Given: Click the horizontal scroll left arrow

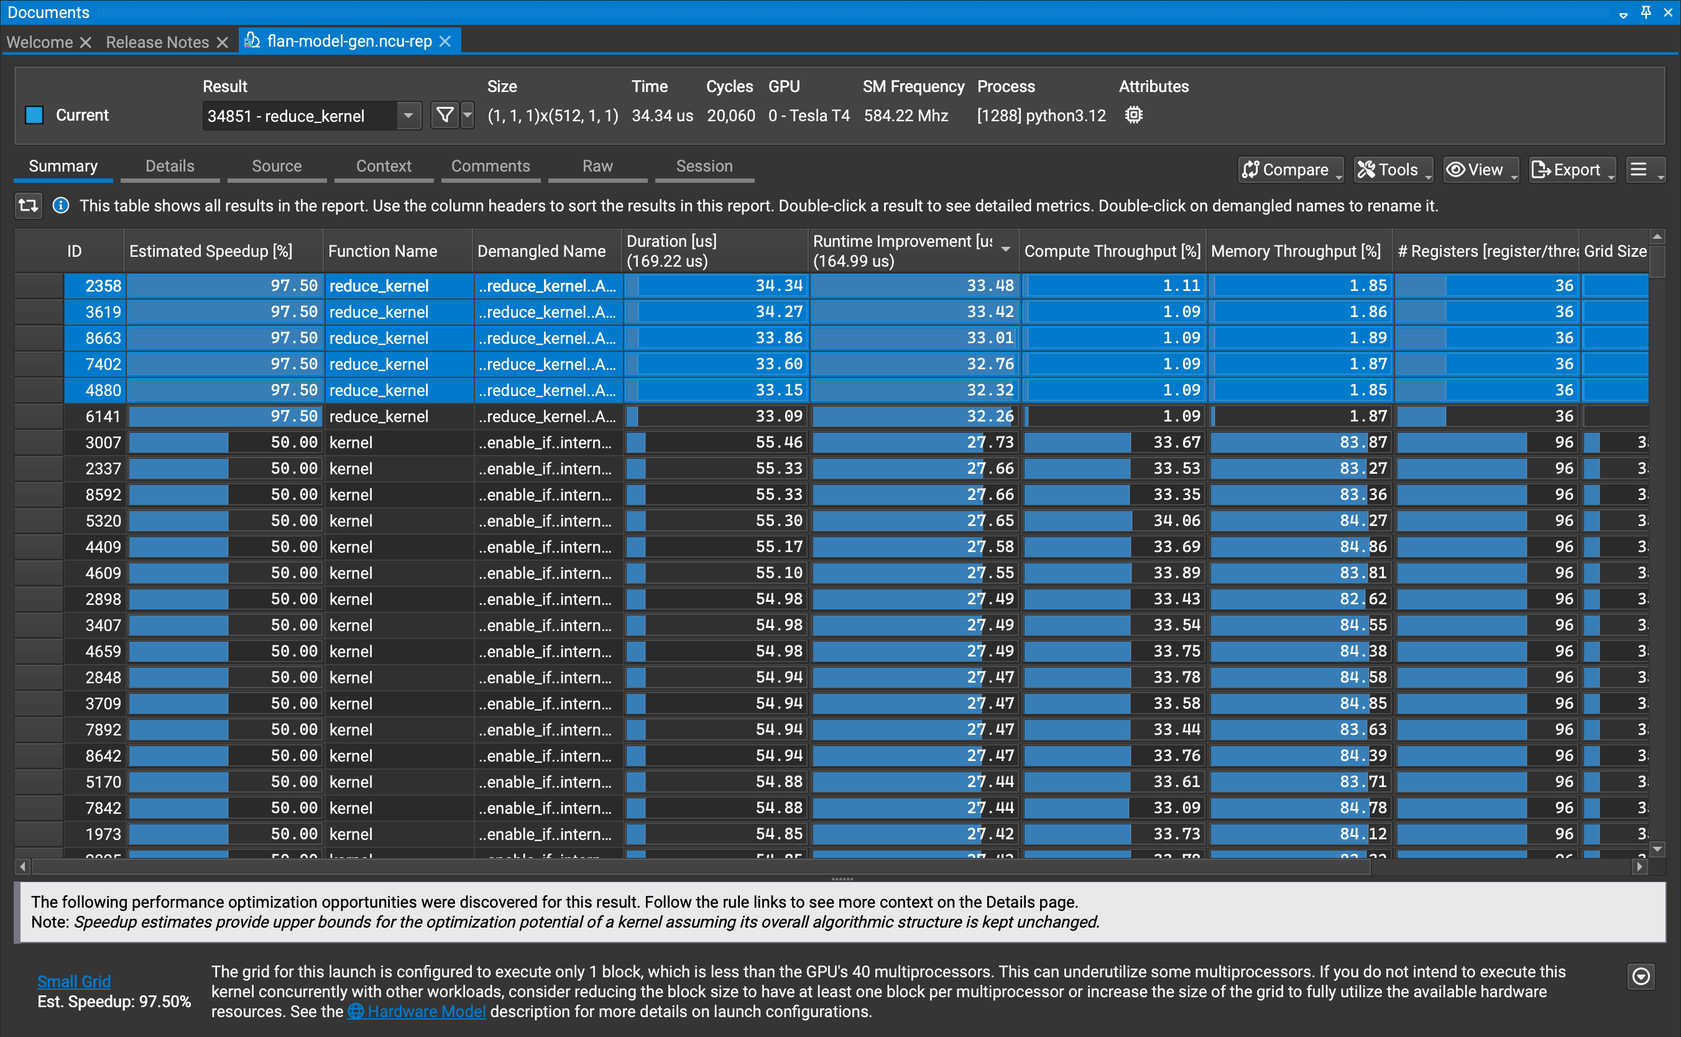Looking at the screenshot, I should [x=22, y=866].
